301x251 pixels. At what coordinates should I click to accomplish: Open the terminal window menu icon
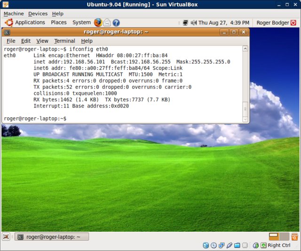click(8, 32)
